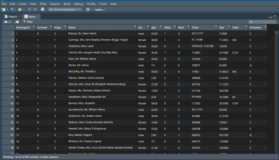Open the Code menu

click(22, 4)
